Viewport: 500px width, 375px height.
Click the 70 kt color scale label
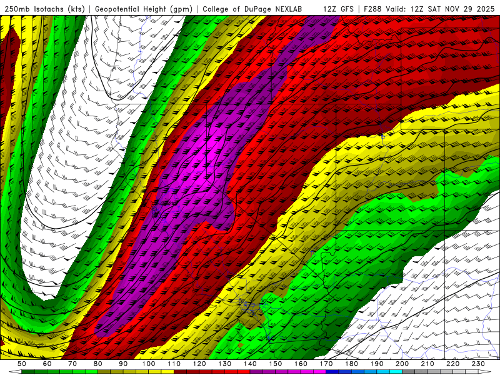coord(72,364)
